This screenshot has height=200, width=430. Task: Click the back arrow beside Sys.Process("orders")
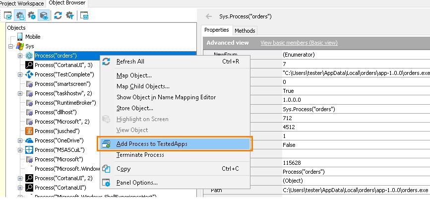(x=209, y=16)
